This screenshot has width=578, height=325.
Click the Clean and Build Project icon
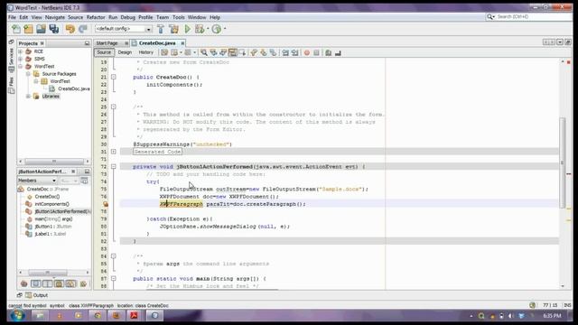[x=173, y=29]
